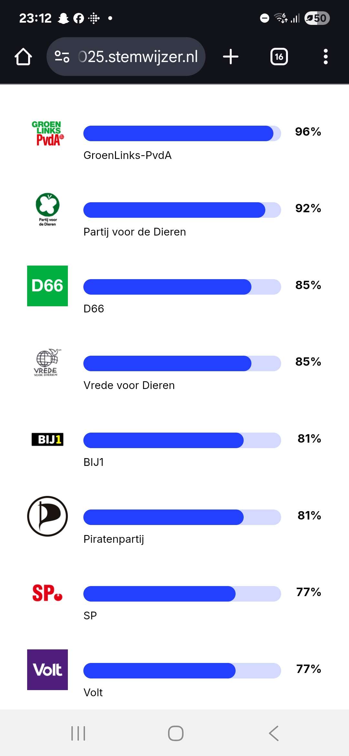Tap the purple Volt logo
This screenshot has width=349, height=756.
click(x=48, y=670)
